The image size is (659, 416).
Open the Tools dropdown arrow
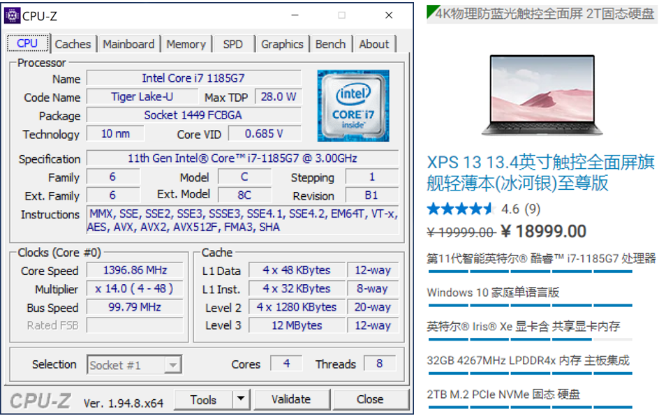pyautogui.click(x=241, y=399)
